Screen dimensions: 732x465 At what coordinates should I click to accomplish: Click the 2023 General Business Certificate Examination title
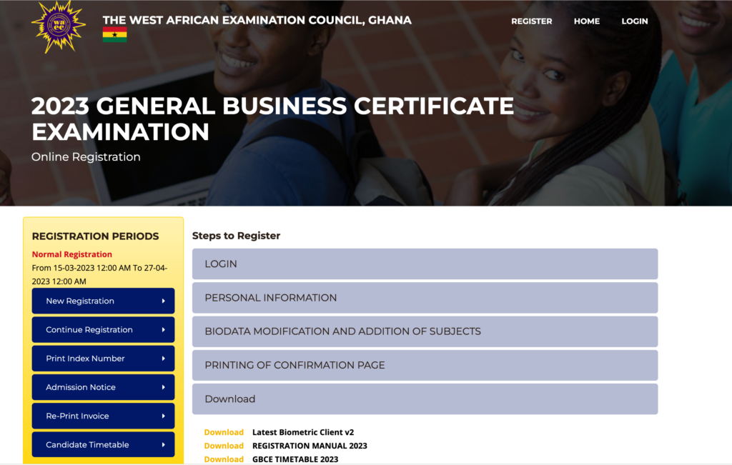(x=272, y=119)
